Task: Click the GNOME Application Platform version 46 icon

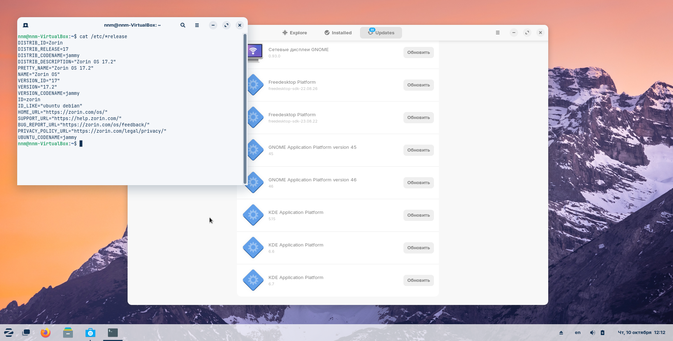Action: pos(253,182)
